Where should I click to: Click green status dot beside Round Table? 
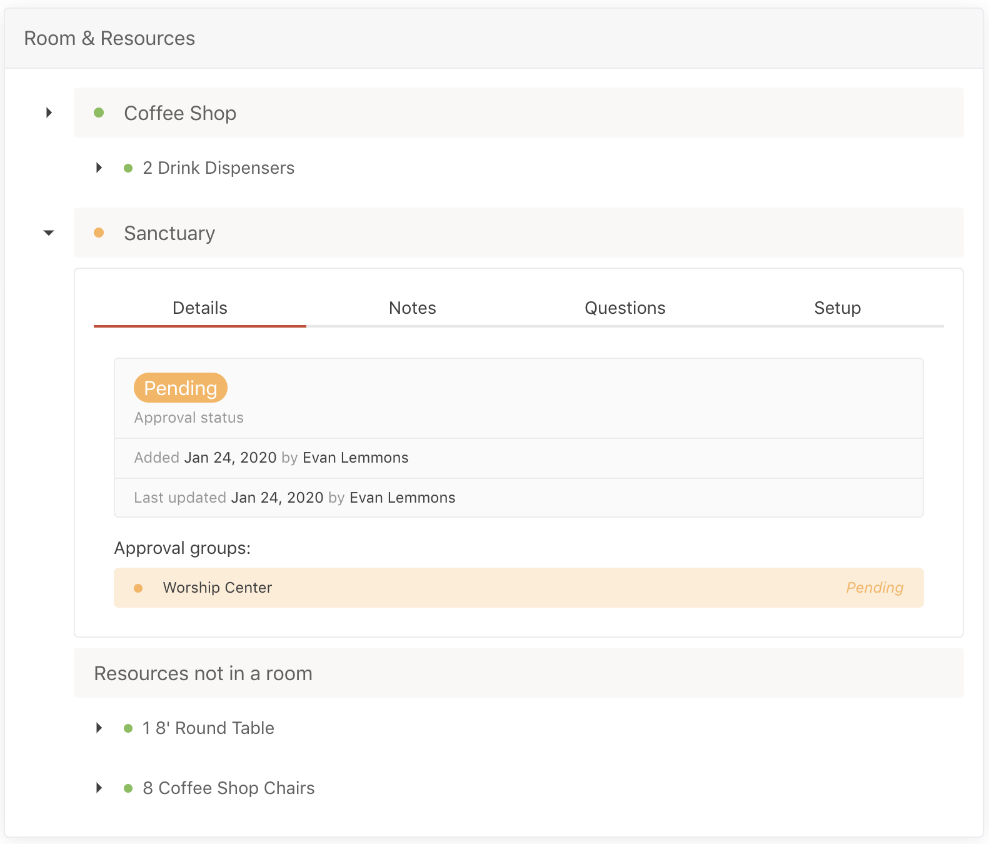click(x=128, y=728)
